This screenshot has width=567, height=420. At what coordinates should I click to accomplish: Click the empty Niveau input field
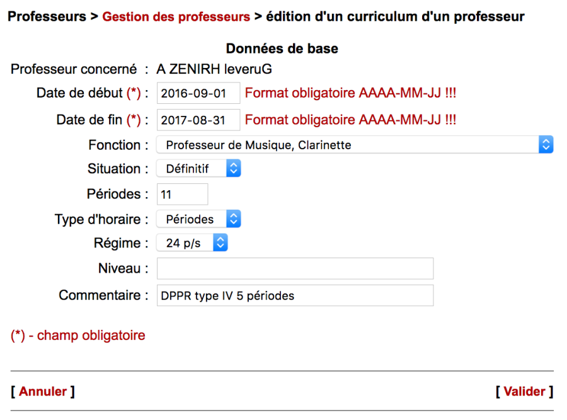[x=294, y=268]
